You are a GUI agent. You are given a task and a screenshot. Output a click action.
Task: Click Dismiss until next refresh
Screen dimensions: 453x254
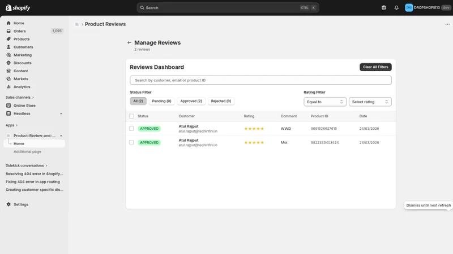(x=428, y=205)
